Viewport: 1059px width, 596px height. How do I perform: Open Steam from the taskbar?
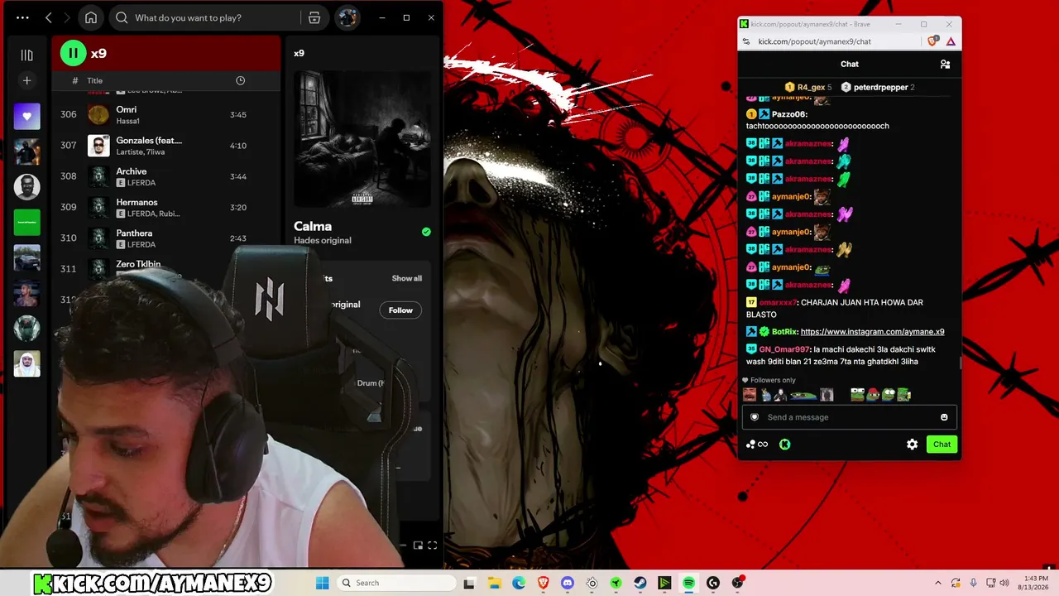(640, 583)
